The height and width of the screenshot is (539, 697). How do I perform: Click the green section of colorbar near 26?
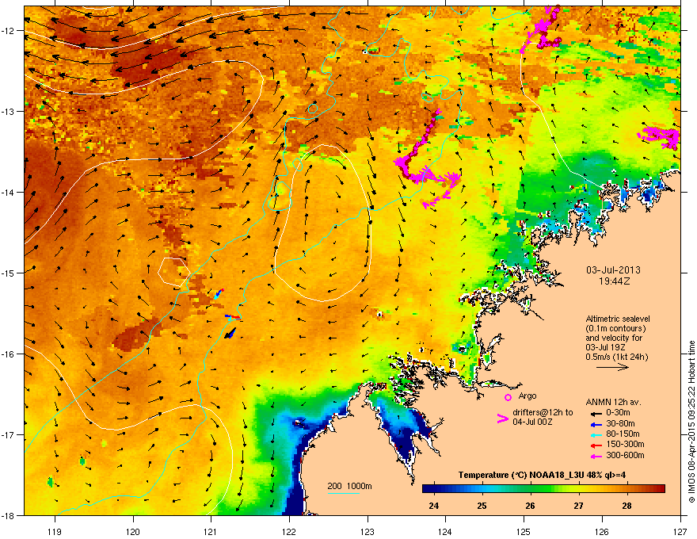coord(530,489)
